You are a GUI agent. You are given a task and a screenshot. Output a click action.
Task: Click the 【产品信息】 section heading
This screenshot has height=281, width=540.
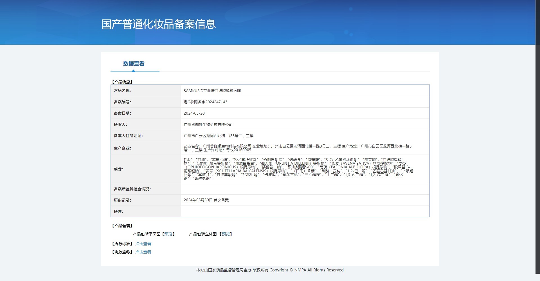[x=122, y=82]
